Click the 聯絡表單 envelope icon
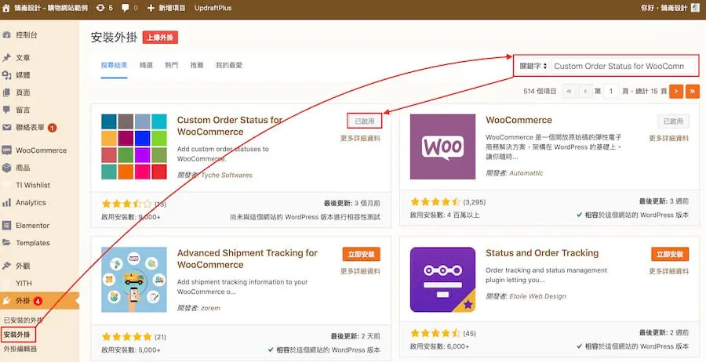The height and width of the screenshot is (362, 706). [7, 128]
